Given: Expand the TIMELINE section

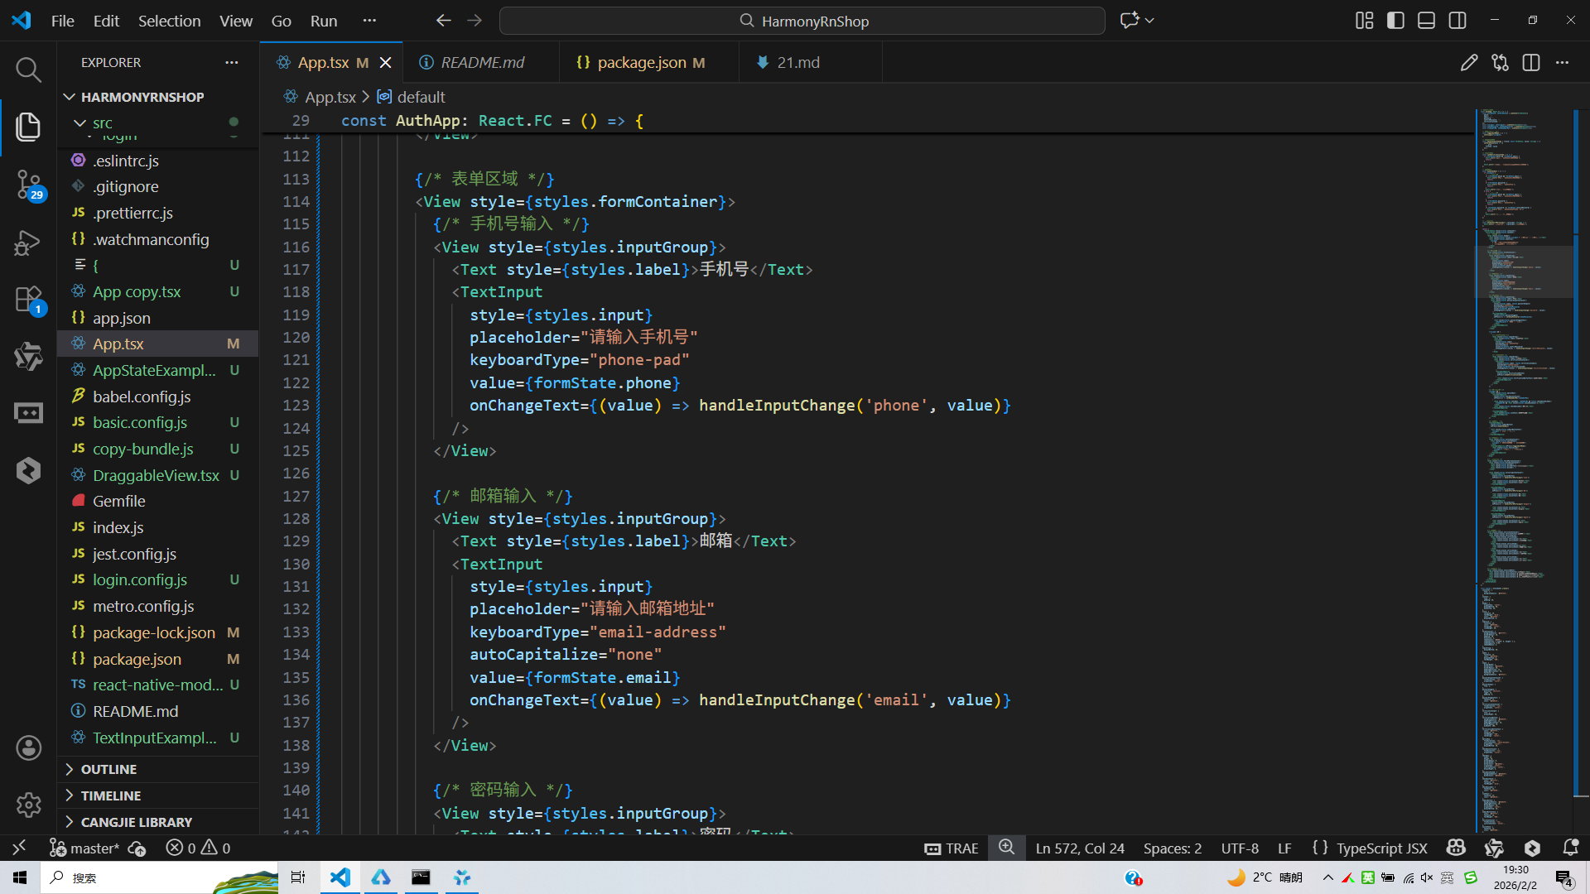Looking at the screenshot, I should coord(110,795).
